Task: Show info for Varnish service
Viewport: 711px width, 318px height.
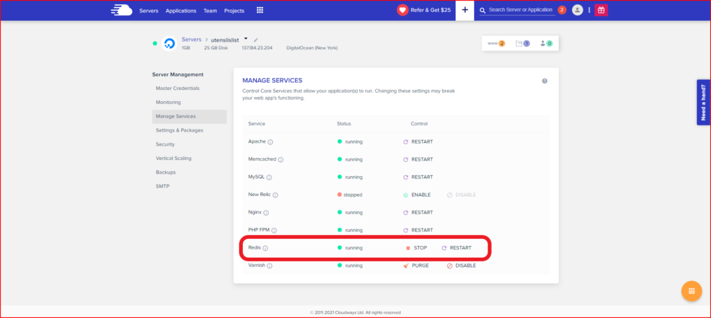Action: point(270,266)
